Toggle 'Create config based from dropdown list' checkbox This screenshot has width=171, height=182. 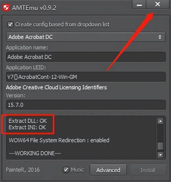pyautogui.click(x=10, y=25)
